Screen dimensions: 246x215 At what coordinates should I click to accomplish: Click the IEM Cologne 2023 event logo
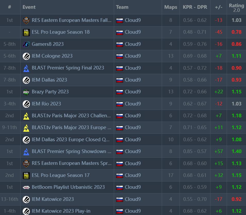(x=26, y=56)
